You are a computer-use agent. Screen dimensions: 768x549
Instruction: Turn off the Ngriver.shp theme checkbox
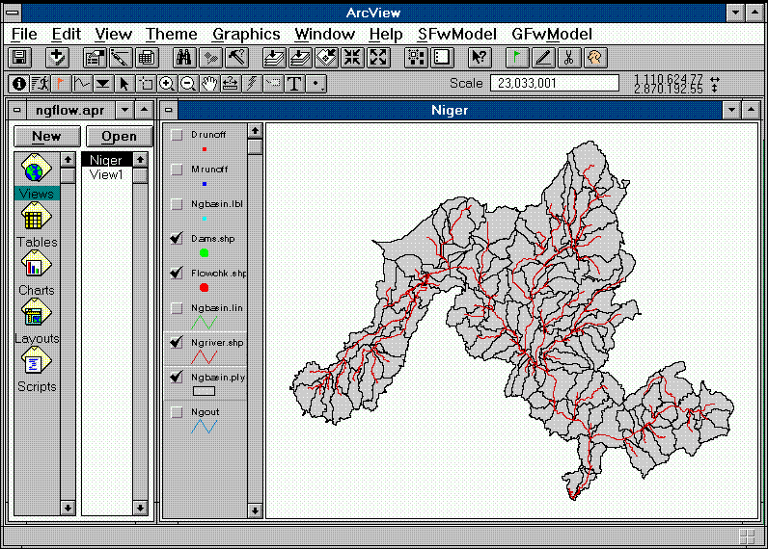pyautogui.click(x=177, y=342)
